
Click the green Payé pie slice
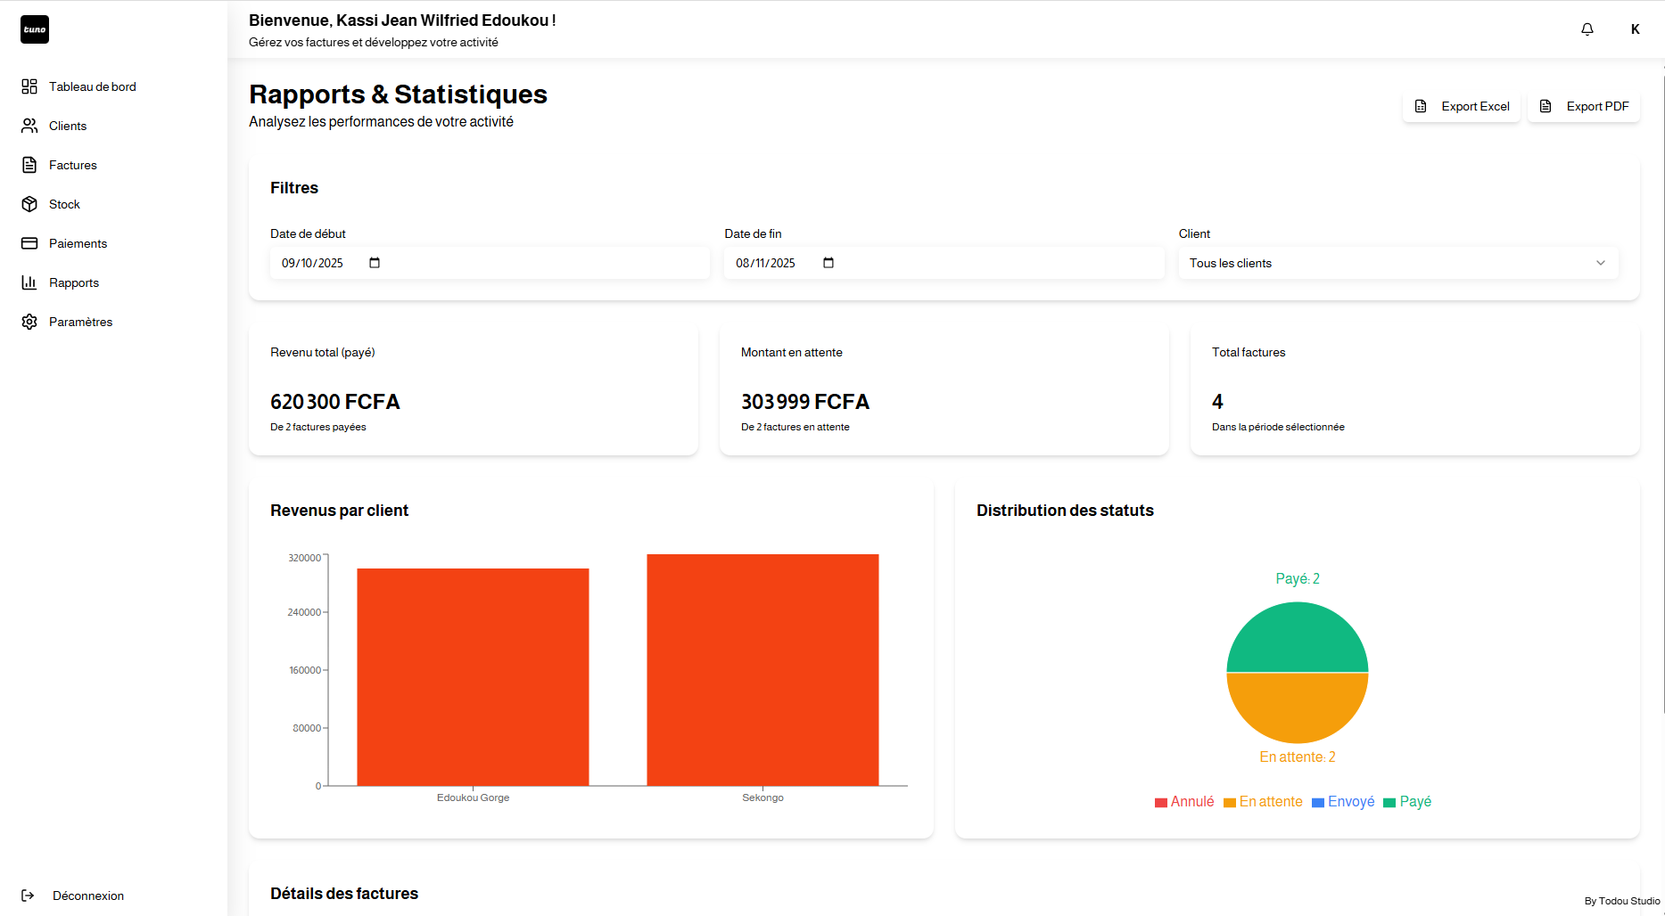click(x=1297, y=637)
